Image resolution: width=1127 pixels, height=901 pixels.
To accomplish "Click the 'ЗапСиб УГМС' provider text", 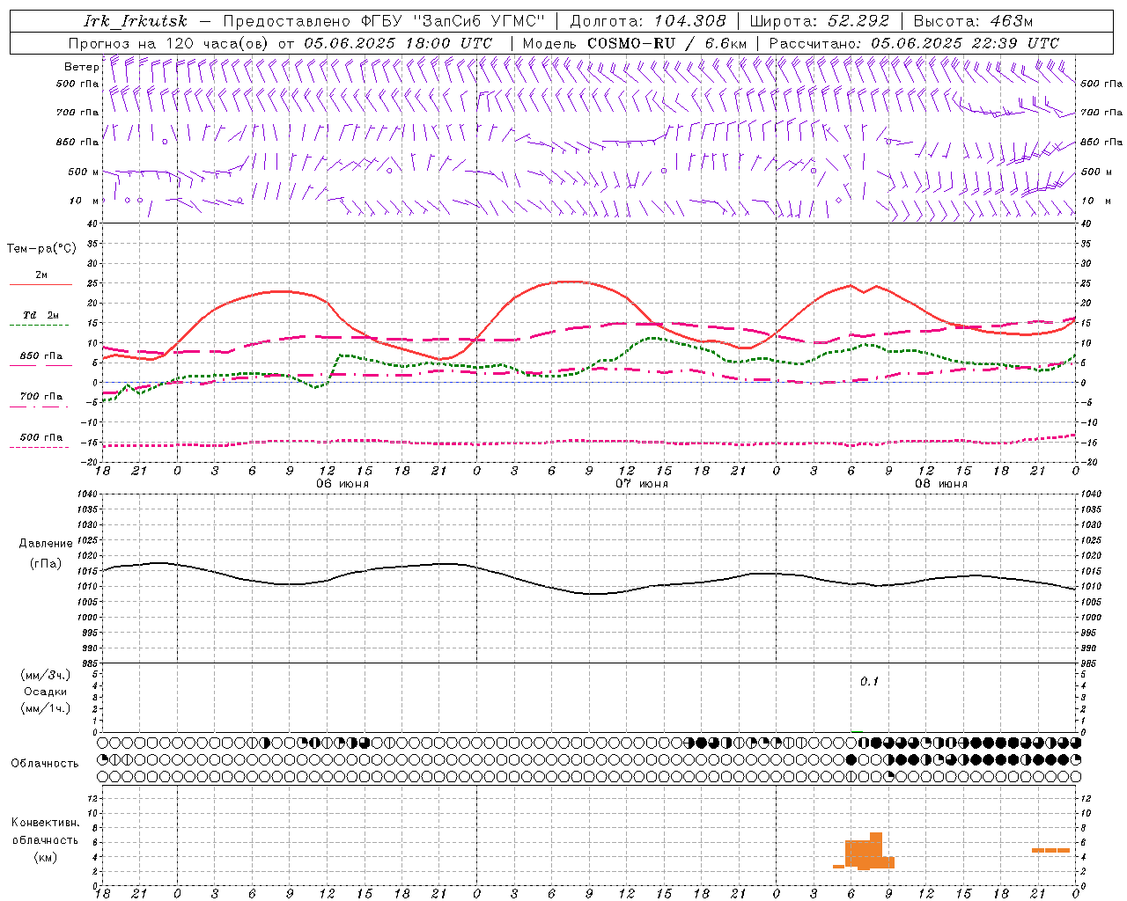I will (x=480, y=21).
